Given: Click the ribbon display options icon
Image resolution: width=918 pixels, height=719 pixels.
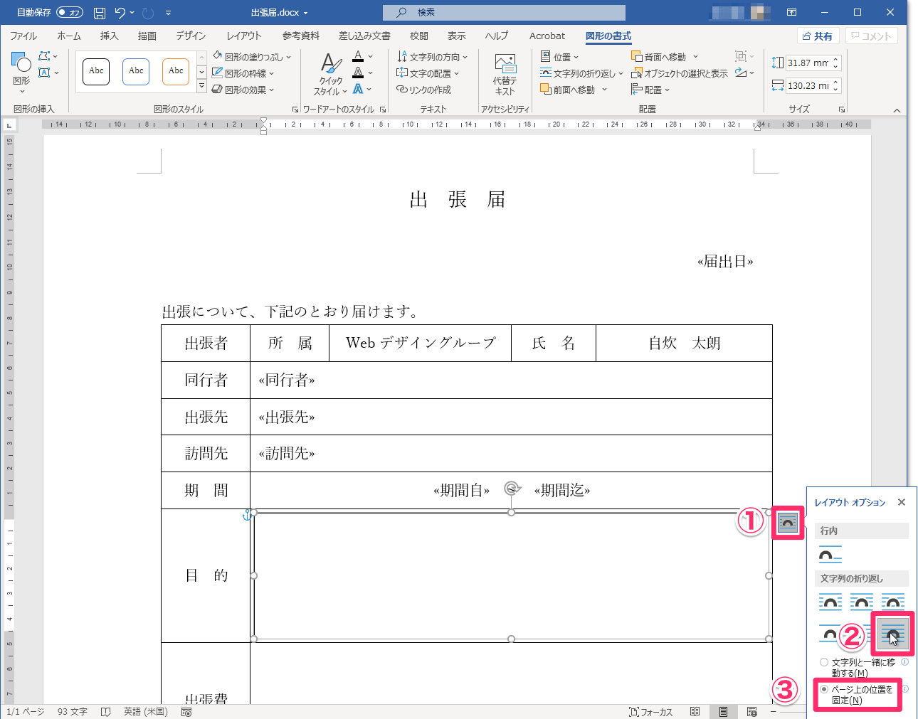Looking at the screenshot, I should pos(791,12).
